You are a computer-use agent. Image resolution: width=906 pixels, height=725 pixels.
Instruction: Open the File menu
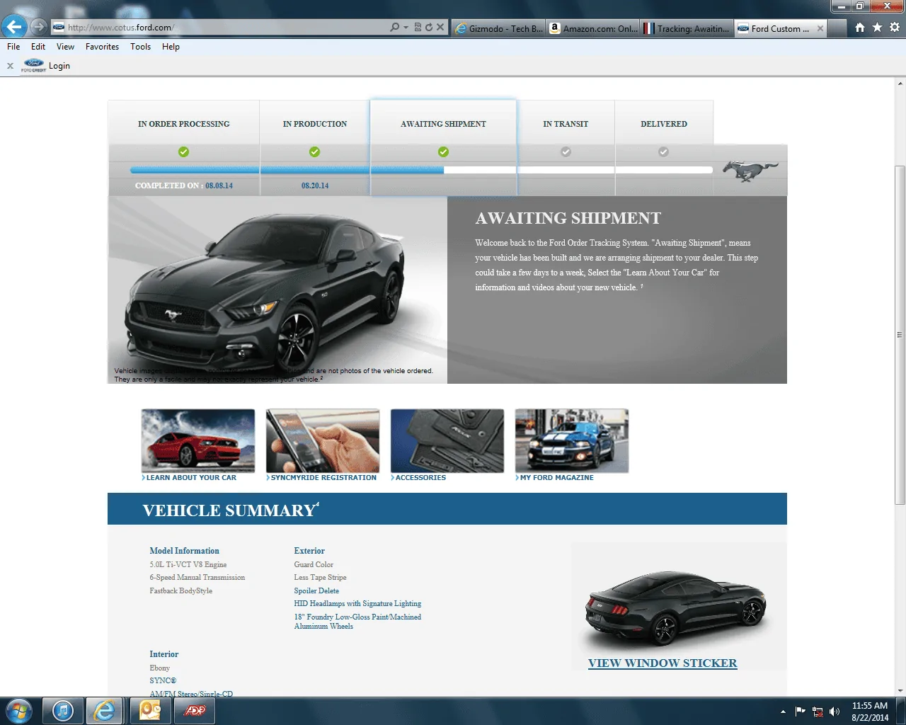13,47
